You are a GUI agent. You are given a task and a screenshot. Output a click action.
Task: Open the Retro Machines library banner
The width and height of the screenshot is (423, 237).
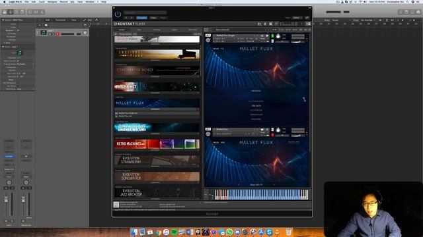(x=157, y=144)
